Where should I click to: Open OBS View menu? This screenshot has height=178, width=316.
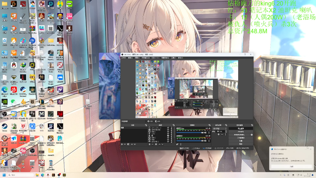tap(137, 58)
